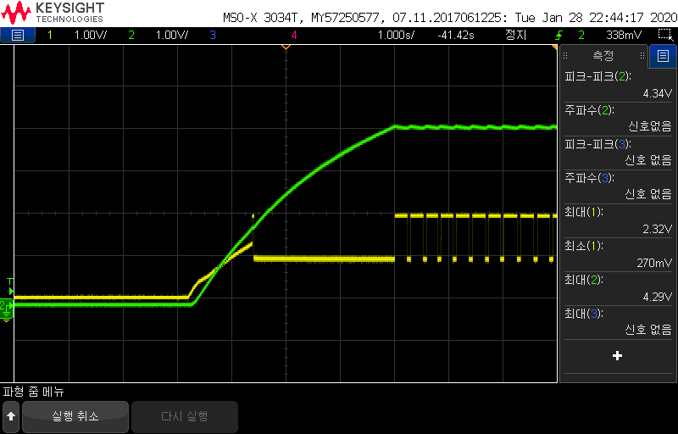The width and height of the screenshot is (678, 434).
Task: Open the 측정 measurements tab header
Action: [x=603, y=56]
